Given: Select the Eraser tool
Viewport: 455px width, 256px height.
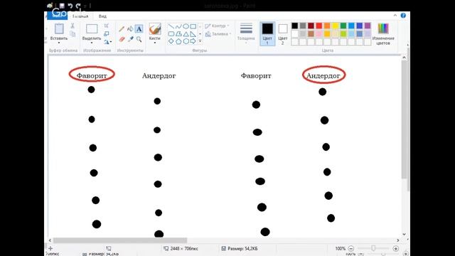Looking at the screenshot, I should click(122, 39).
